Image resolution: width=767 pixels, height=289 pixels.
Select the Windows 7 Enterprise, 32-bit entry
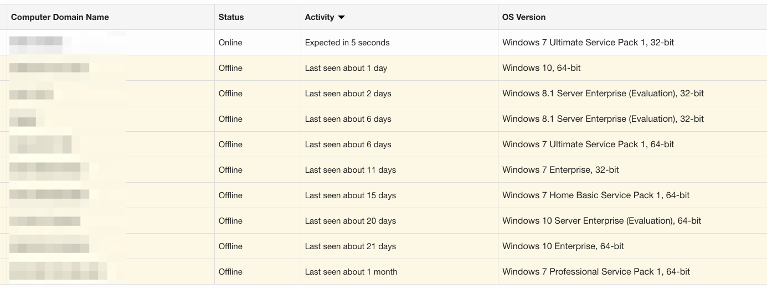[x=560, y=170]
